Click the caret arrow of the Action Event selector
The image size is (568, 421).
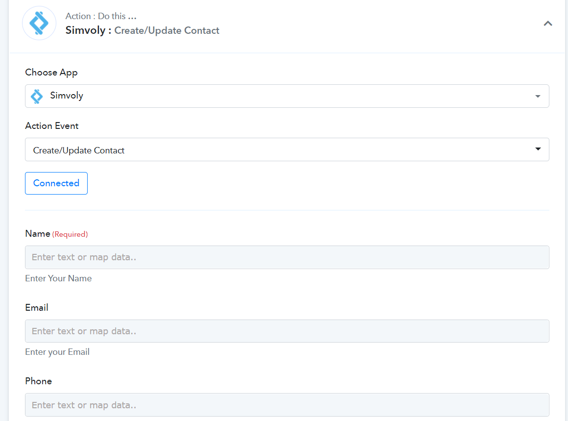[538, 149]
